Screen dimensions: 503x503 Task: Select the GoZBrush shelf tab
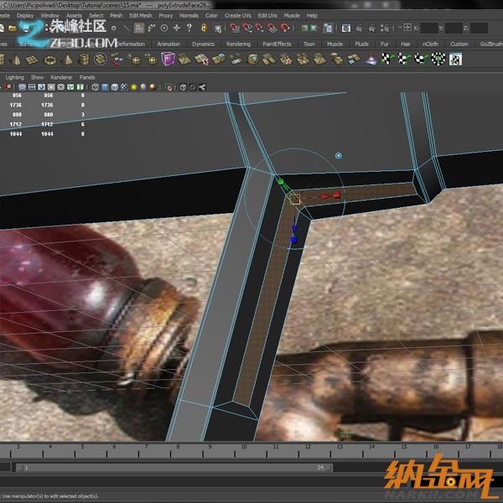pos(490,44)
